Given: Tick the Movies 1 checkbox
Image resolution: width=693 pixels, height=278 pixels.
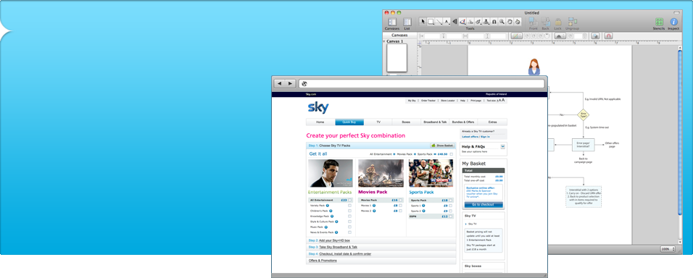Looking at the screenshot, I should (400, 206).
